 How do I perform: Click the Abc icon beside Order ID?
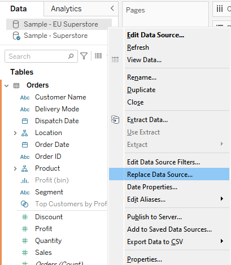[25, 157]
